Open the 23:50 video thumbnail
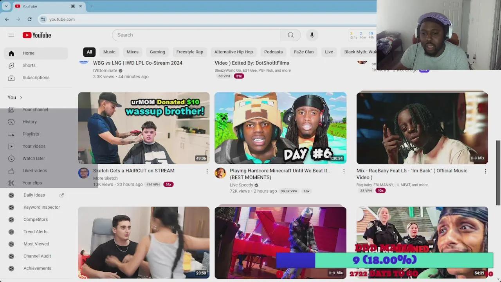The height and width of the screenshot is (282, 501). 144,242
